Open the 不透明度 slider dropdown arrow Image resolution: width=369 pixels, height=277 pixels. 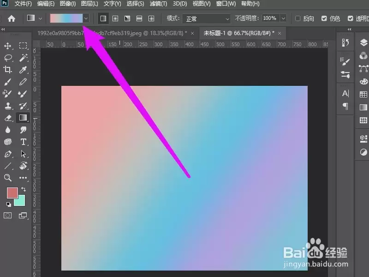pos(283,18)
